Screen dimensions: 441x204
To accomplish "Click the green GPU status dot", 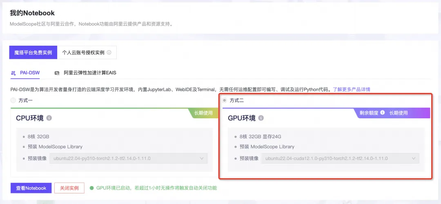I will (91, 188).
